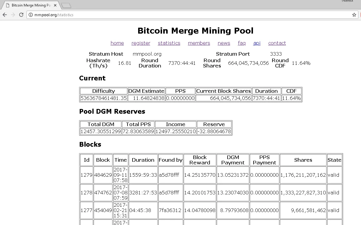Click the Pool DGM Reserves heading

[x=112, y=112]
